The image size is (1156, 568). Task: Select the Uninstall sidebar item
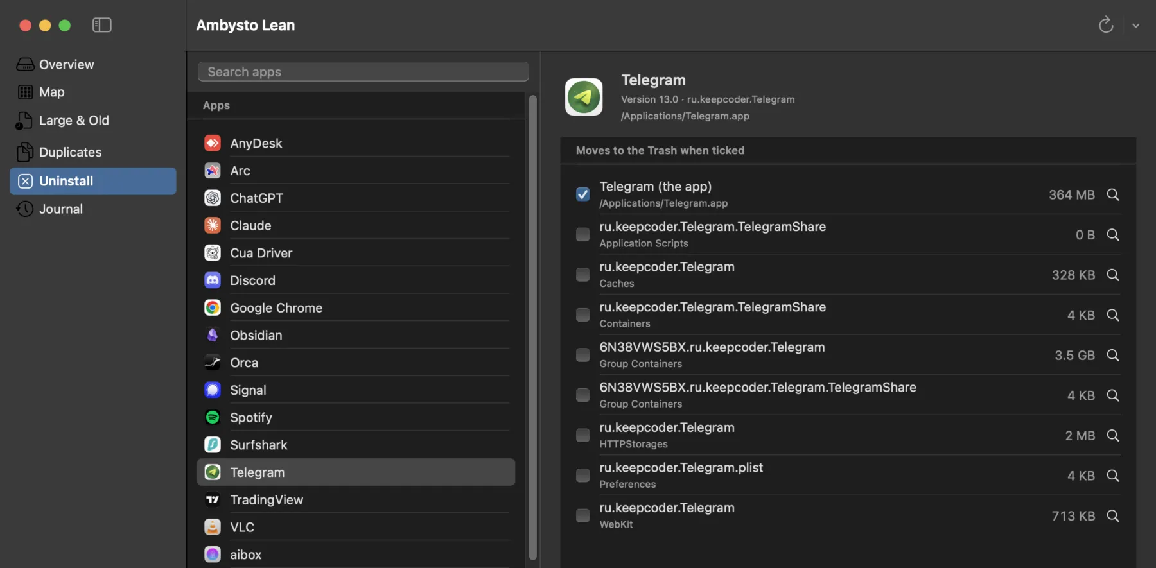[93, 181]
